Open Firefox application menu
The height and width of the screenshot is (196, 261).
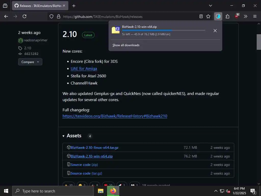click(255, 16)
